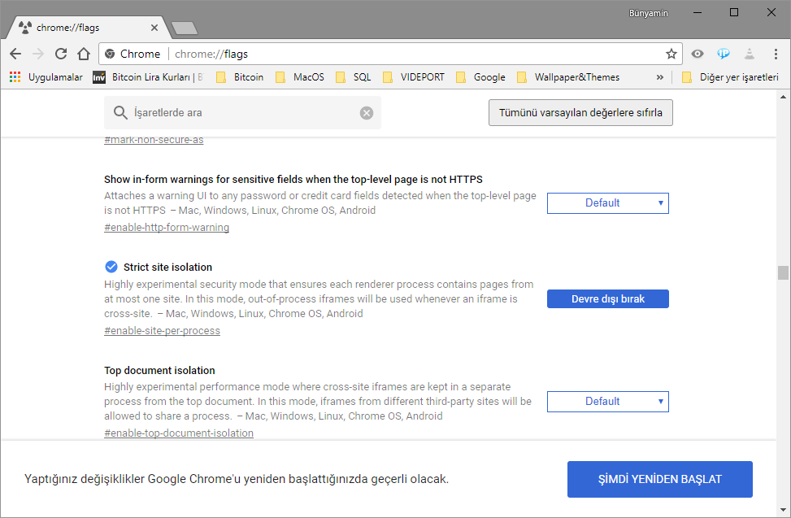791x518 pixels.
Task: Switch to the chrome://flags browser tab
Action: click(x=81, y=26)
